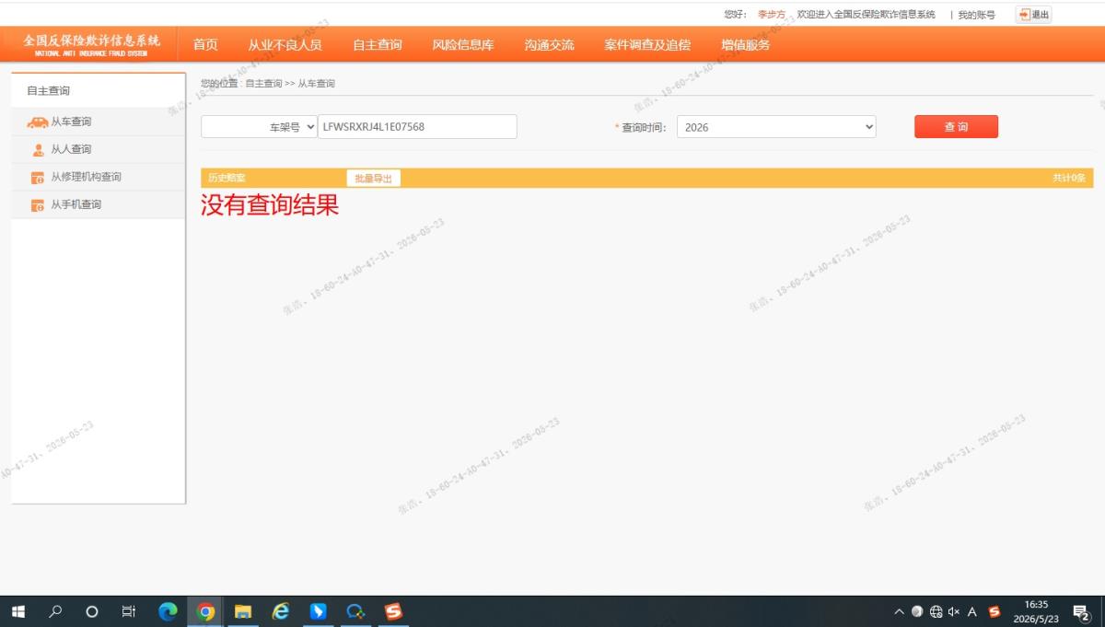Click the 退出 logout button
The width and height of the screenshot is (1105, 627).
point(1033,15)
